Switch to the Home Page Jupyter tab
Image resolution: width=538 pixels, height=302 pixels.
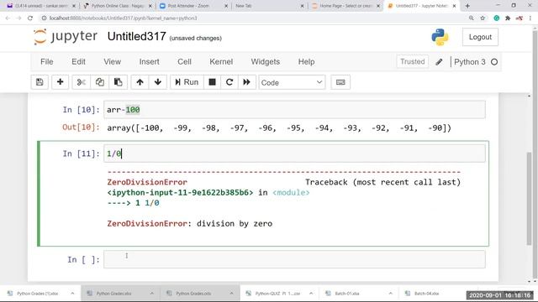(x=345, y=6)
